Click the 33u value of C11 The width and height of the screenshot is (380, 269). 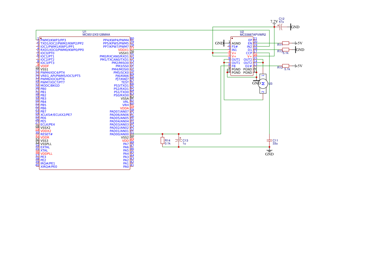point(275,144)
